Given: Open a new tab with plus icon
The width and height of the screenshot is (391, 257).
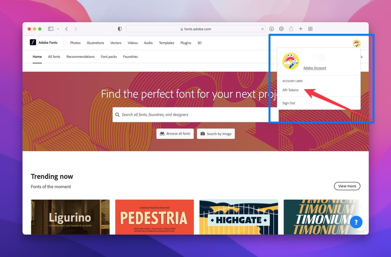Looking at the screenshot, I should pyautogui.click(x=301, y=29).
